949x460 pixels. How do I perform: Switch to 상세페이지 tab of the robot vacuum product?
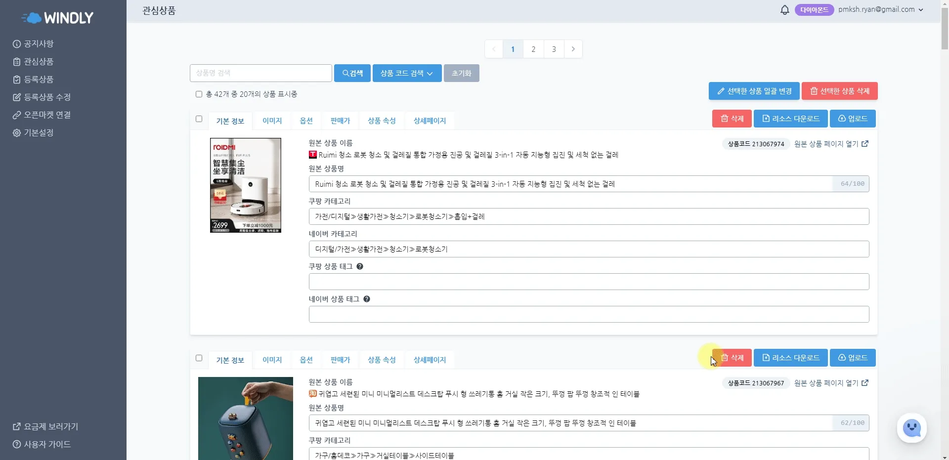[x=430, y=121]
